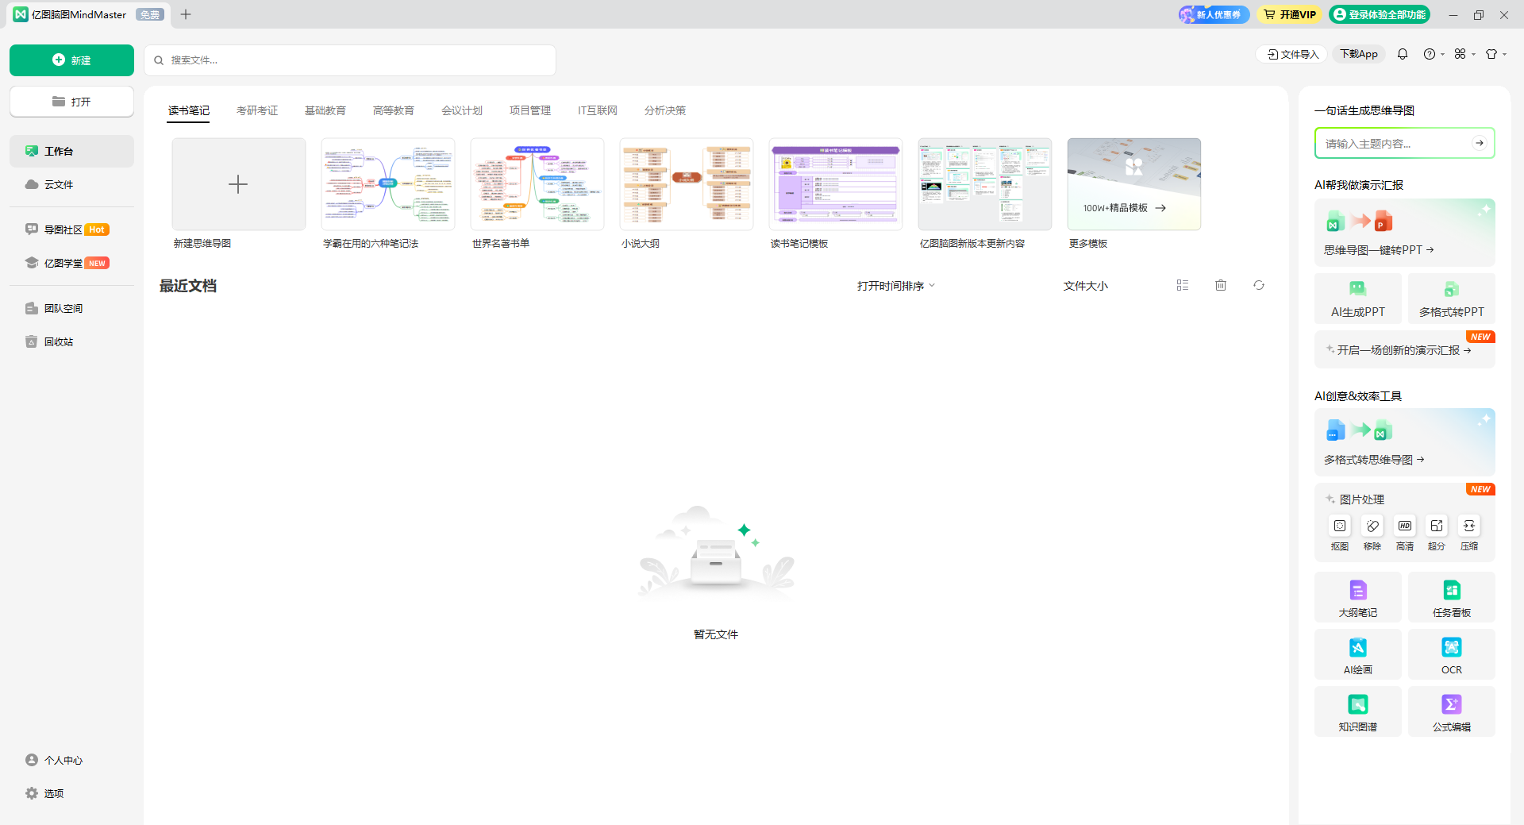Viewport: 1524px width, 825px height.
Task: Expand the 打开时间排序 sort dropdown
Action: (896, 286)
